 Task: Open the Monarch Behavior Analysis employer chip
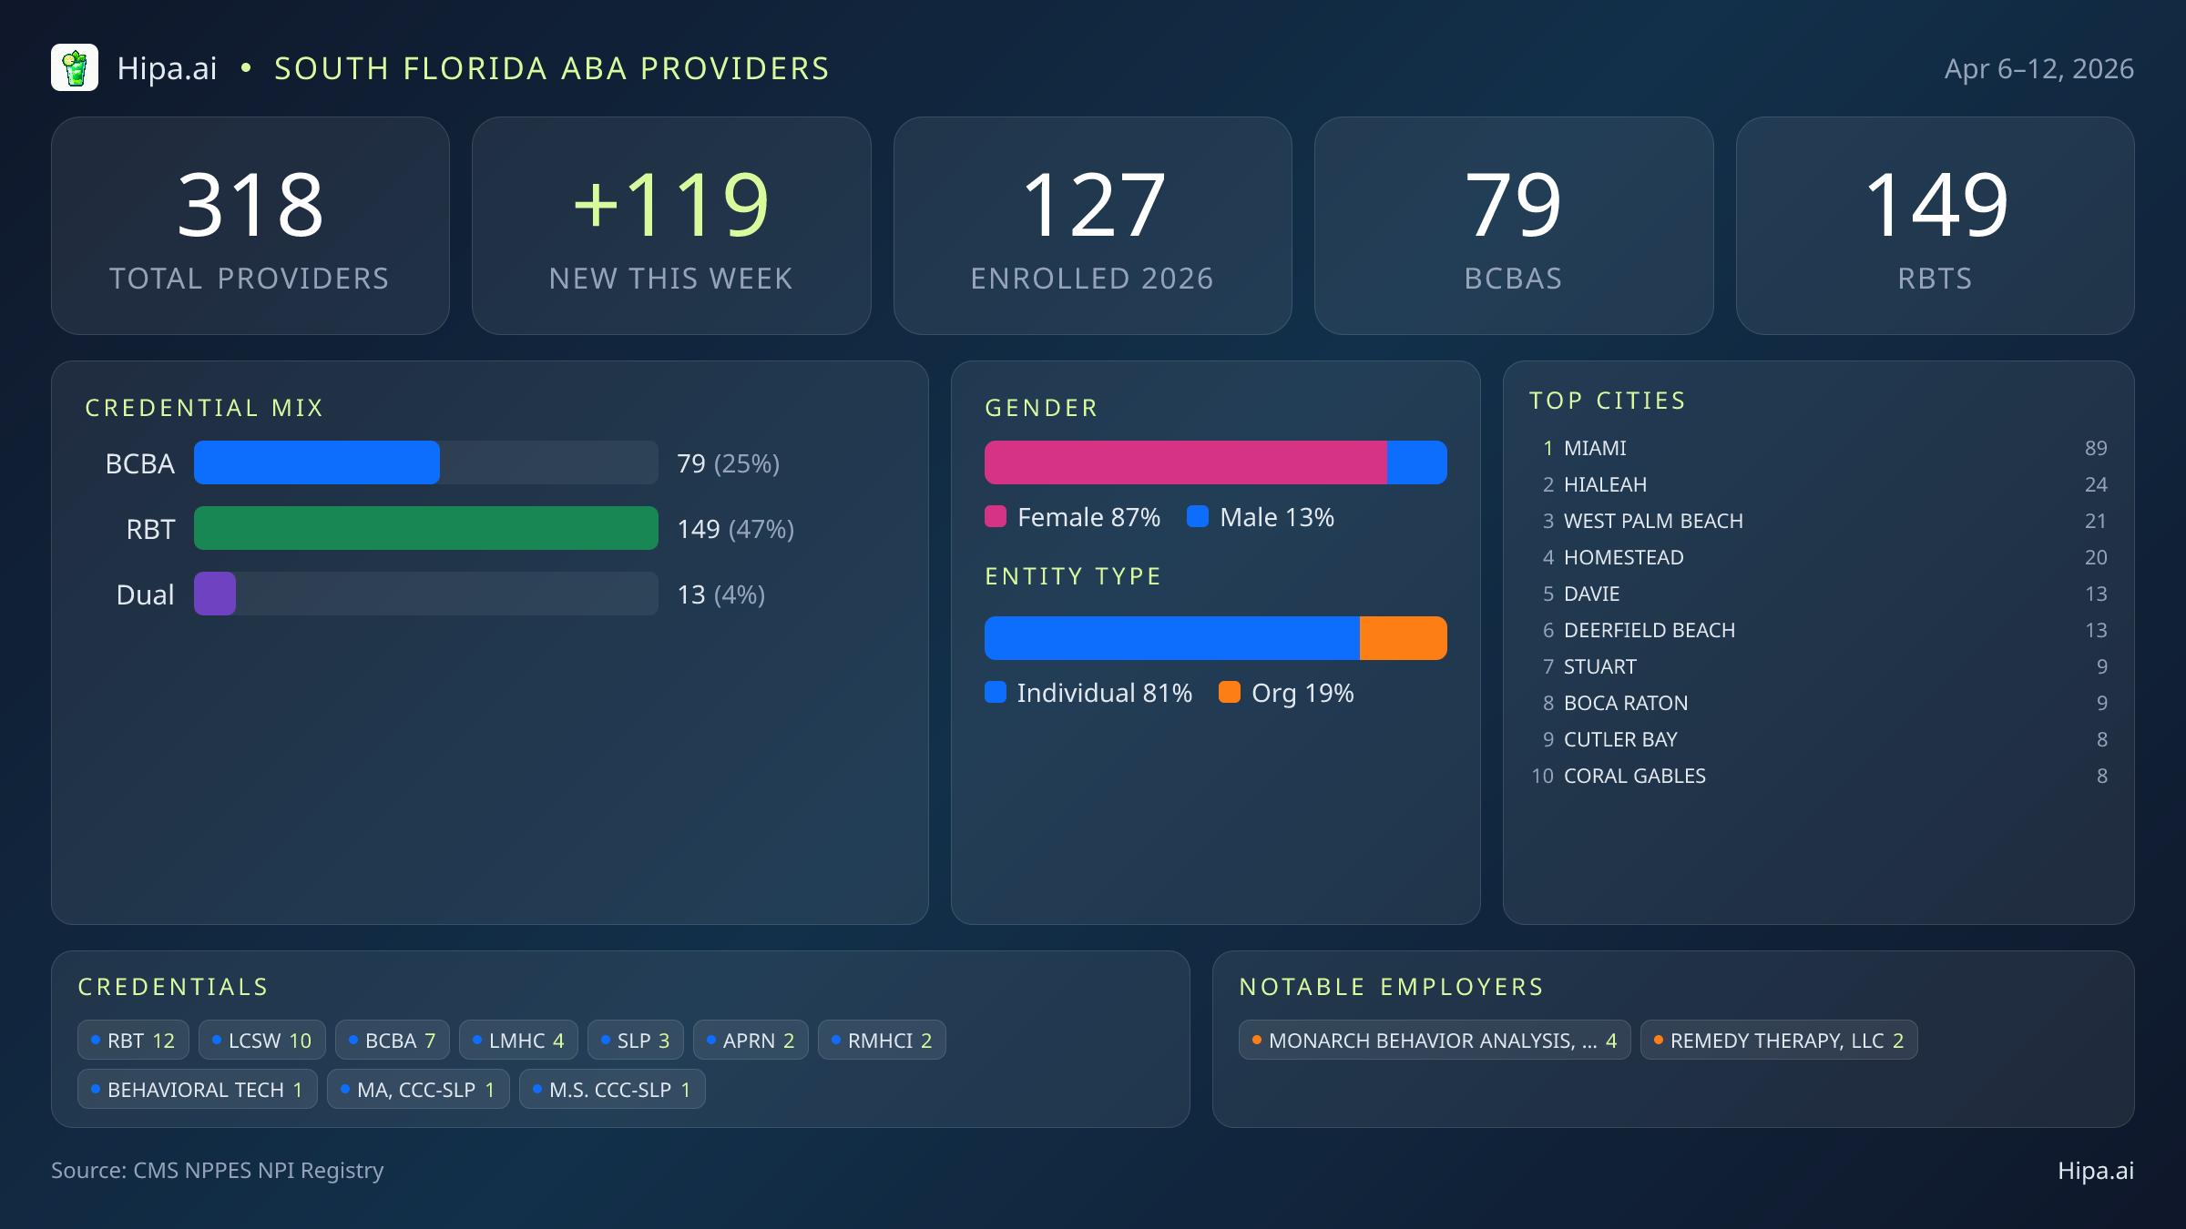tap(1434, 1041)
